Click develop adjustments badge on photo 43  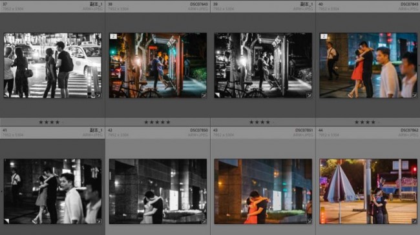309,221
